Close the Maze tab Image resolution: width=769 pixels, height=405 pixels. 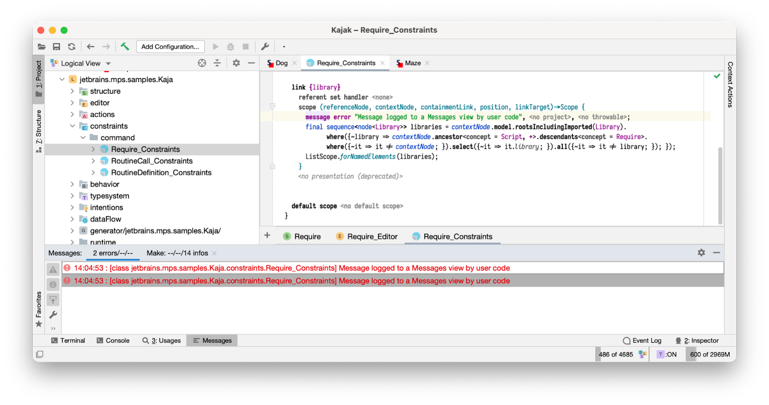[427, 63]
